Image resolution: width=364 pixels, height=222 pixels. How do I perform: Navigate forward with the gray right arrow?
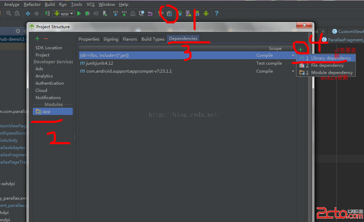[x=37, y=14]
